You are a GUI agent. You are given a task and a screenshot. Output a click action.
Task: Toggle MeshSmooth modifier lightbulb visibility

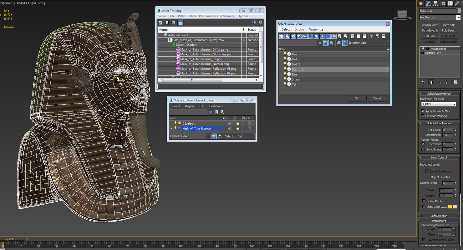click(423, 48)
